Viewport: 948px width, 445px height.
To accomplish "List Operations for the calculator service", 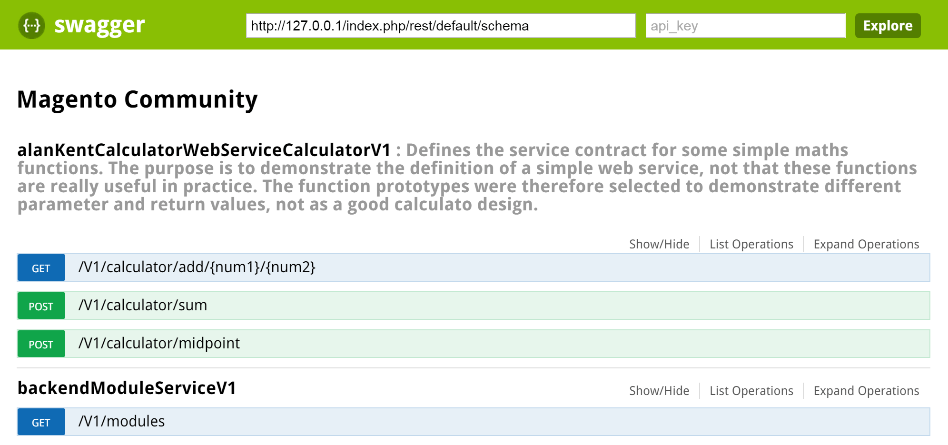I will pos(751,244).
